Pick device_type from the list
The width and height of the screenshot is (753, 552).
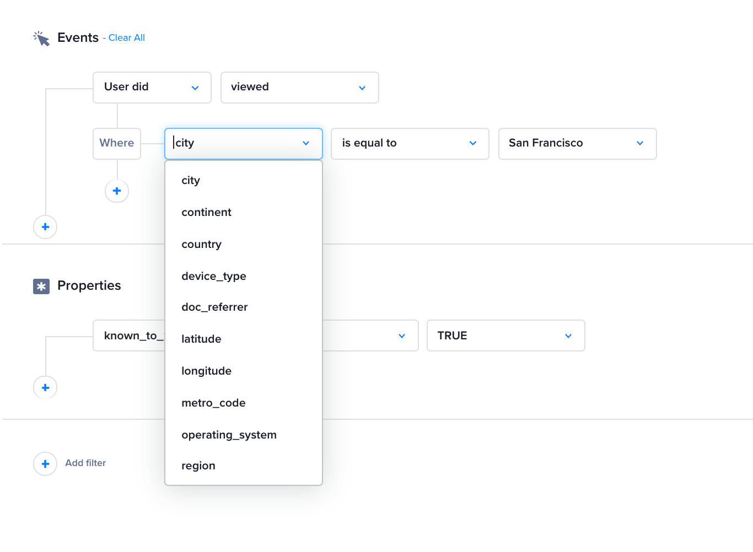tap(213, 277)
